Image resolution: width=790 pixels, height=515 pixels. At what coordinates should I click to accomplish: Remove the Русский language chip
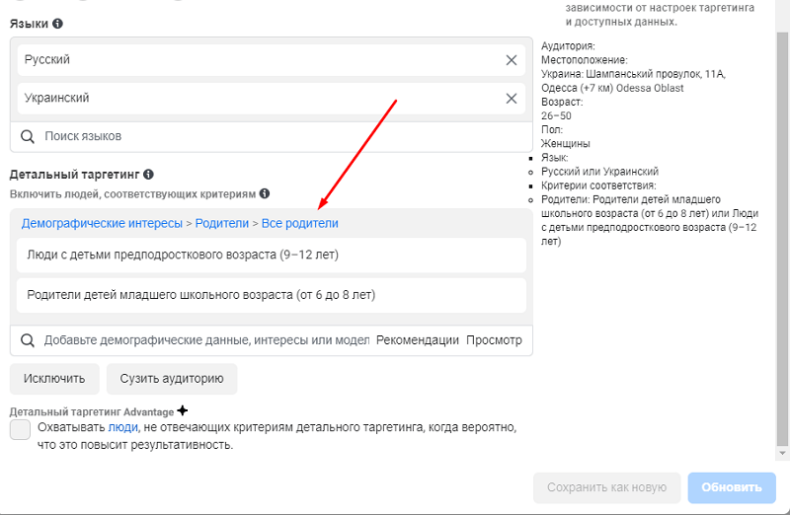(512, 60)
